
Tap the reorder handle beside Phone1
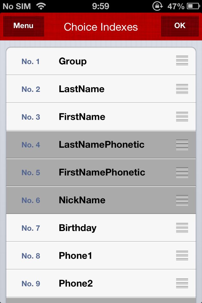click(x=182, y=256)
